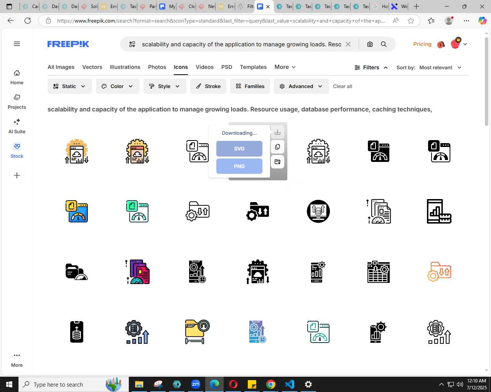Screen dimensions: 491x392
Task: Open the black database circle icon
Action: point(318,211)
